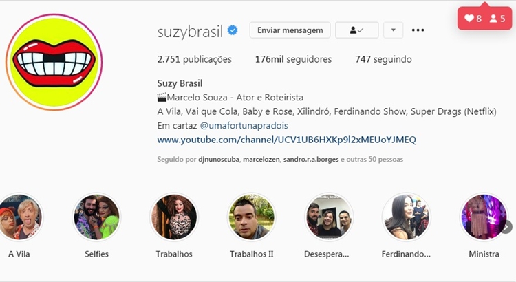Open the @umafortunapradois mention link
Viewport: 516px width, 282px height.
[x=244, y=126]
